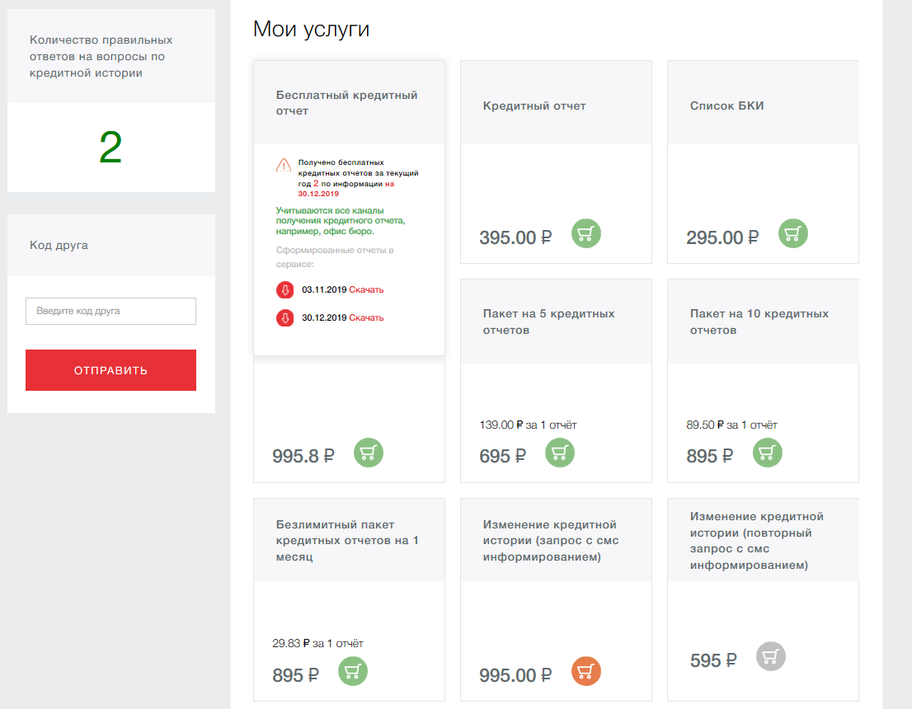This screenshot has height=709, width=912.
Task: Click the Мои услуги heading
Action: (311, 29)
